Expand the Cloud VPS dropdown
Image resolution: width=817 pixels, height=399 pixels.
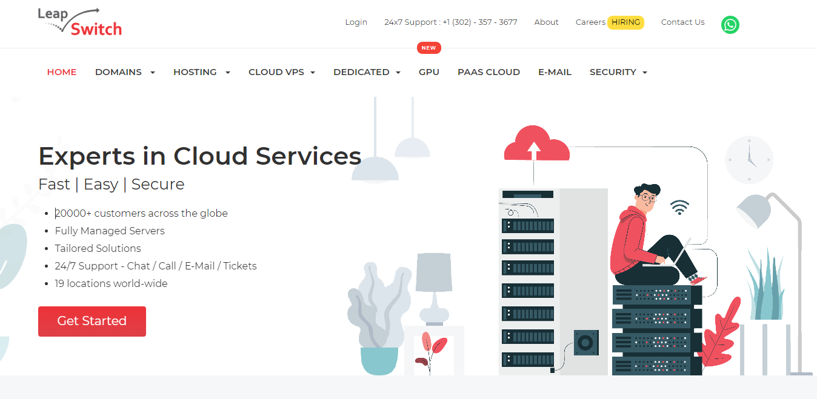[x=281, y=72]
